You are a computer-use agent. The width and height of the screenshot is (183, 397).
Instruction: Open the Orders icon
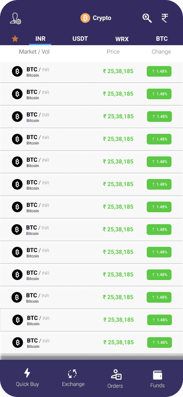click(116, 374)
